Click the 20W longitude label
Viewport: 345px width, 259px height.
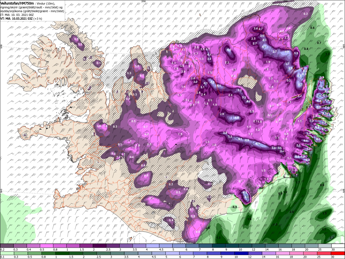click(x=143, y=1)
